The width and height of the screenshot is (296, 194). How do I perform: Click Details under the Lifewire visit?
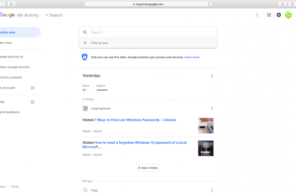87,131
